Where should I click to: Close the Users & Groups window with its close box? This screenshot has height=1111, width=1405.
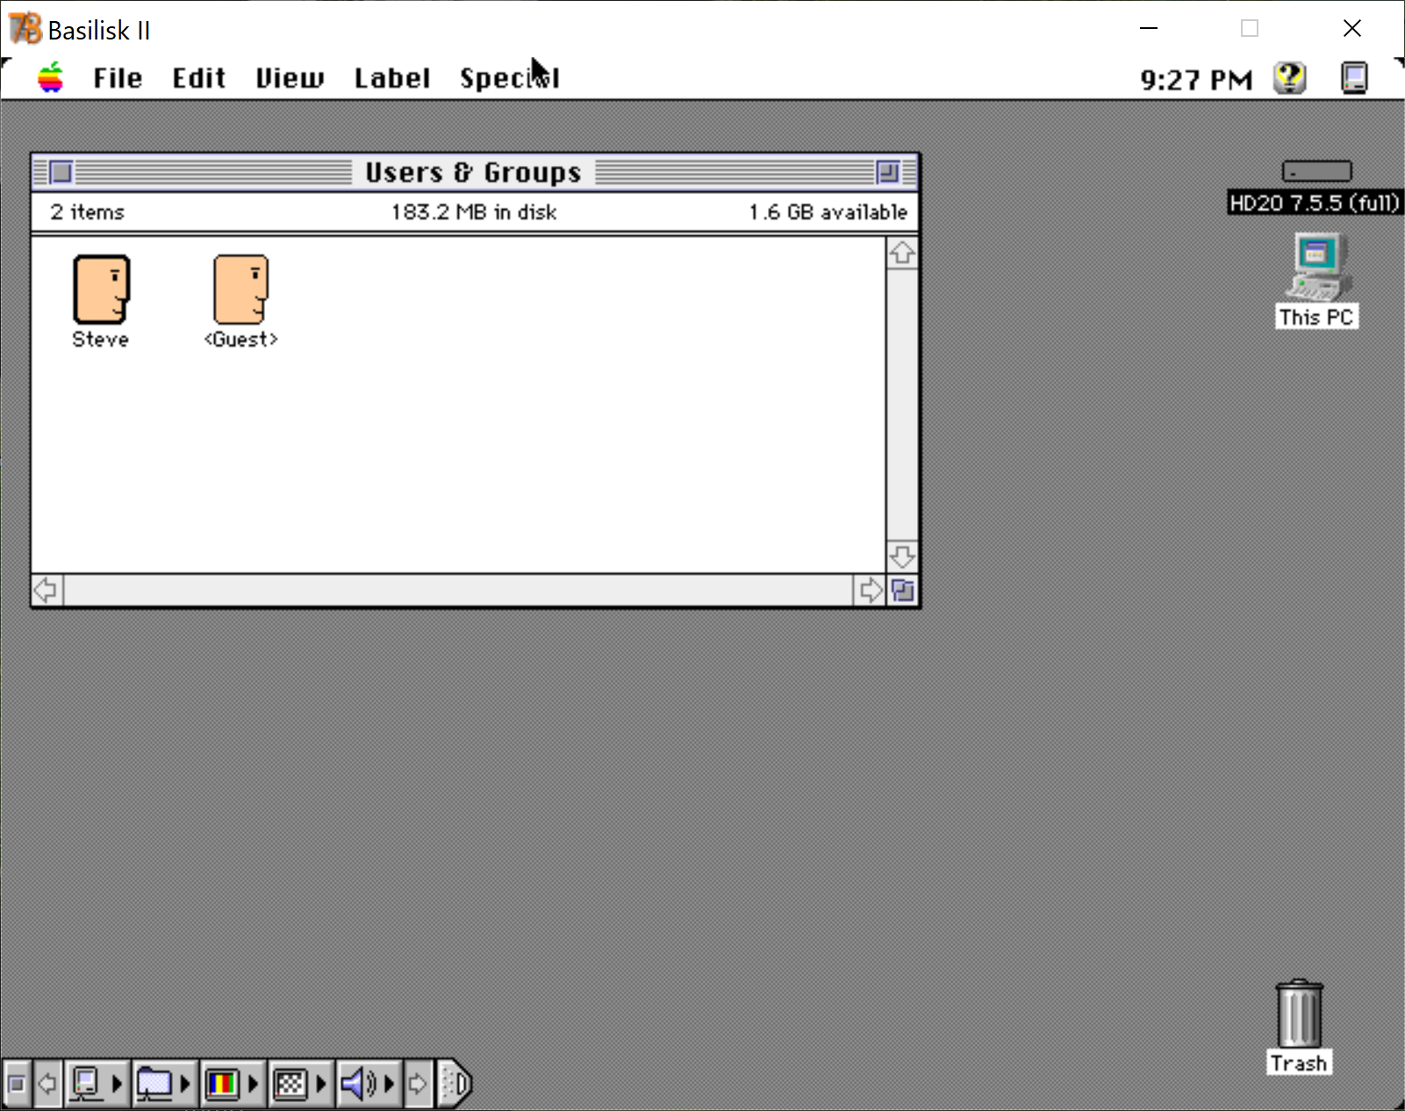(x=61, y=172)
